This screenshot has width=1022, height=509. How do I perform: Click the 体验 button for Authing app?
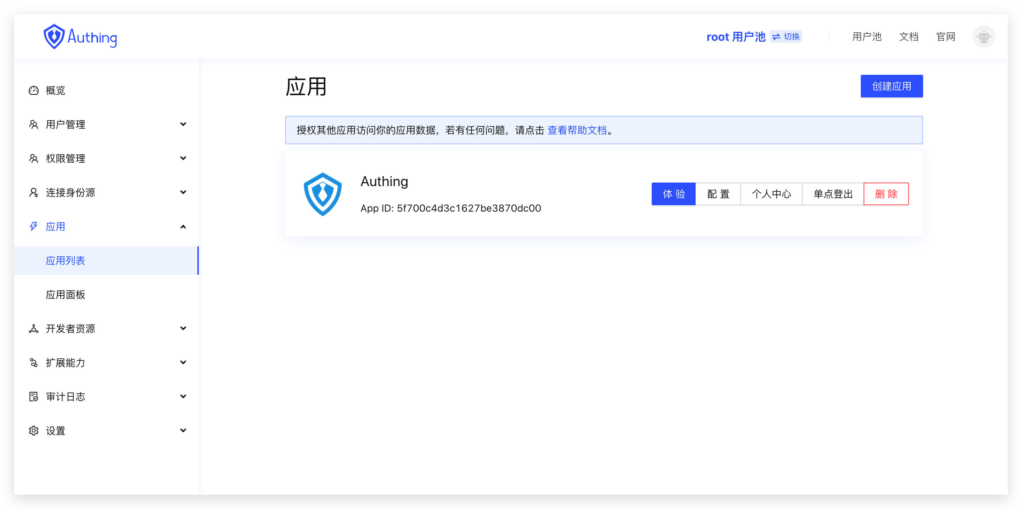coord(674,194)
